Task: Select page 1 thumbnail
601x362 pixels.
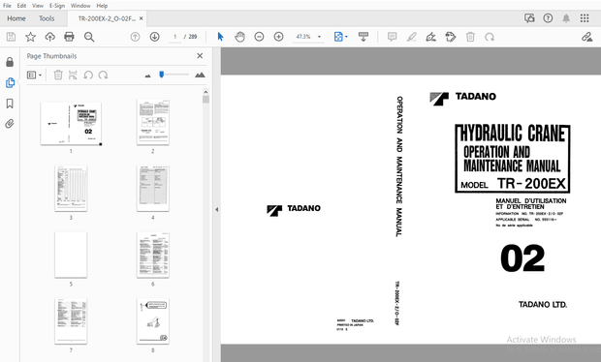Action: 71,124
